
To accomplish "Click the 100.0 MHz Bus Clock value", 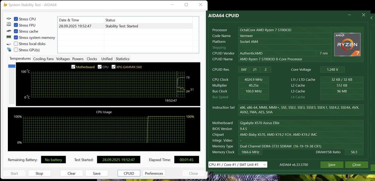I will [x=253, y=91].
